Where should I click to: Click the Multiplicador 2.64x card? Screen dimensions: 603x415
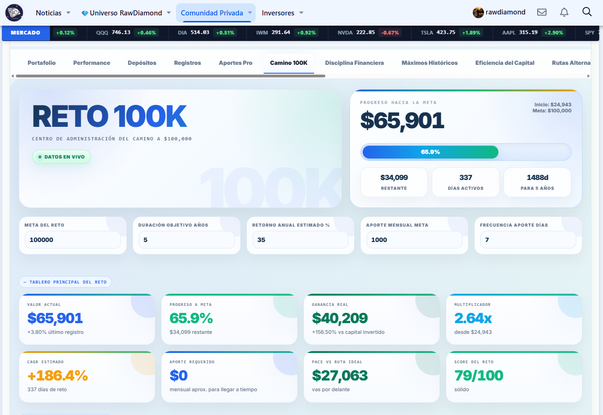click(514, 319)
